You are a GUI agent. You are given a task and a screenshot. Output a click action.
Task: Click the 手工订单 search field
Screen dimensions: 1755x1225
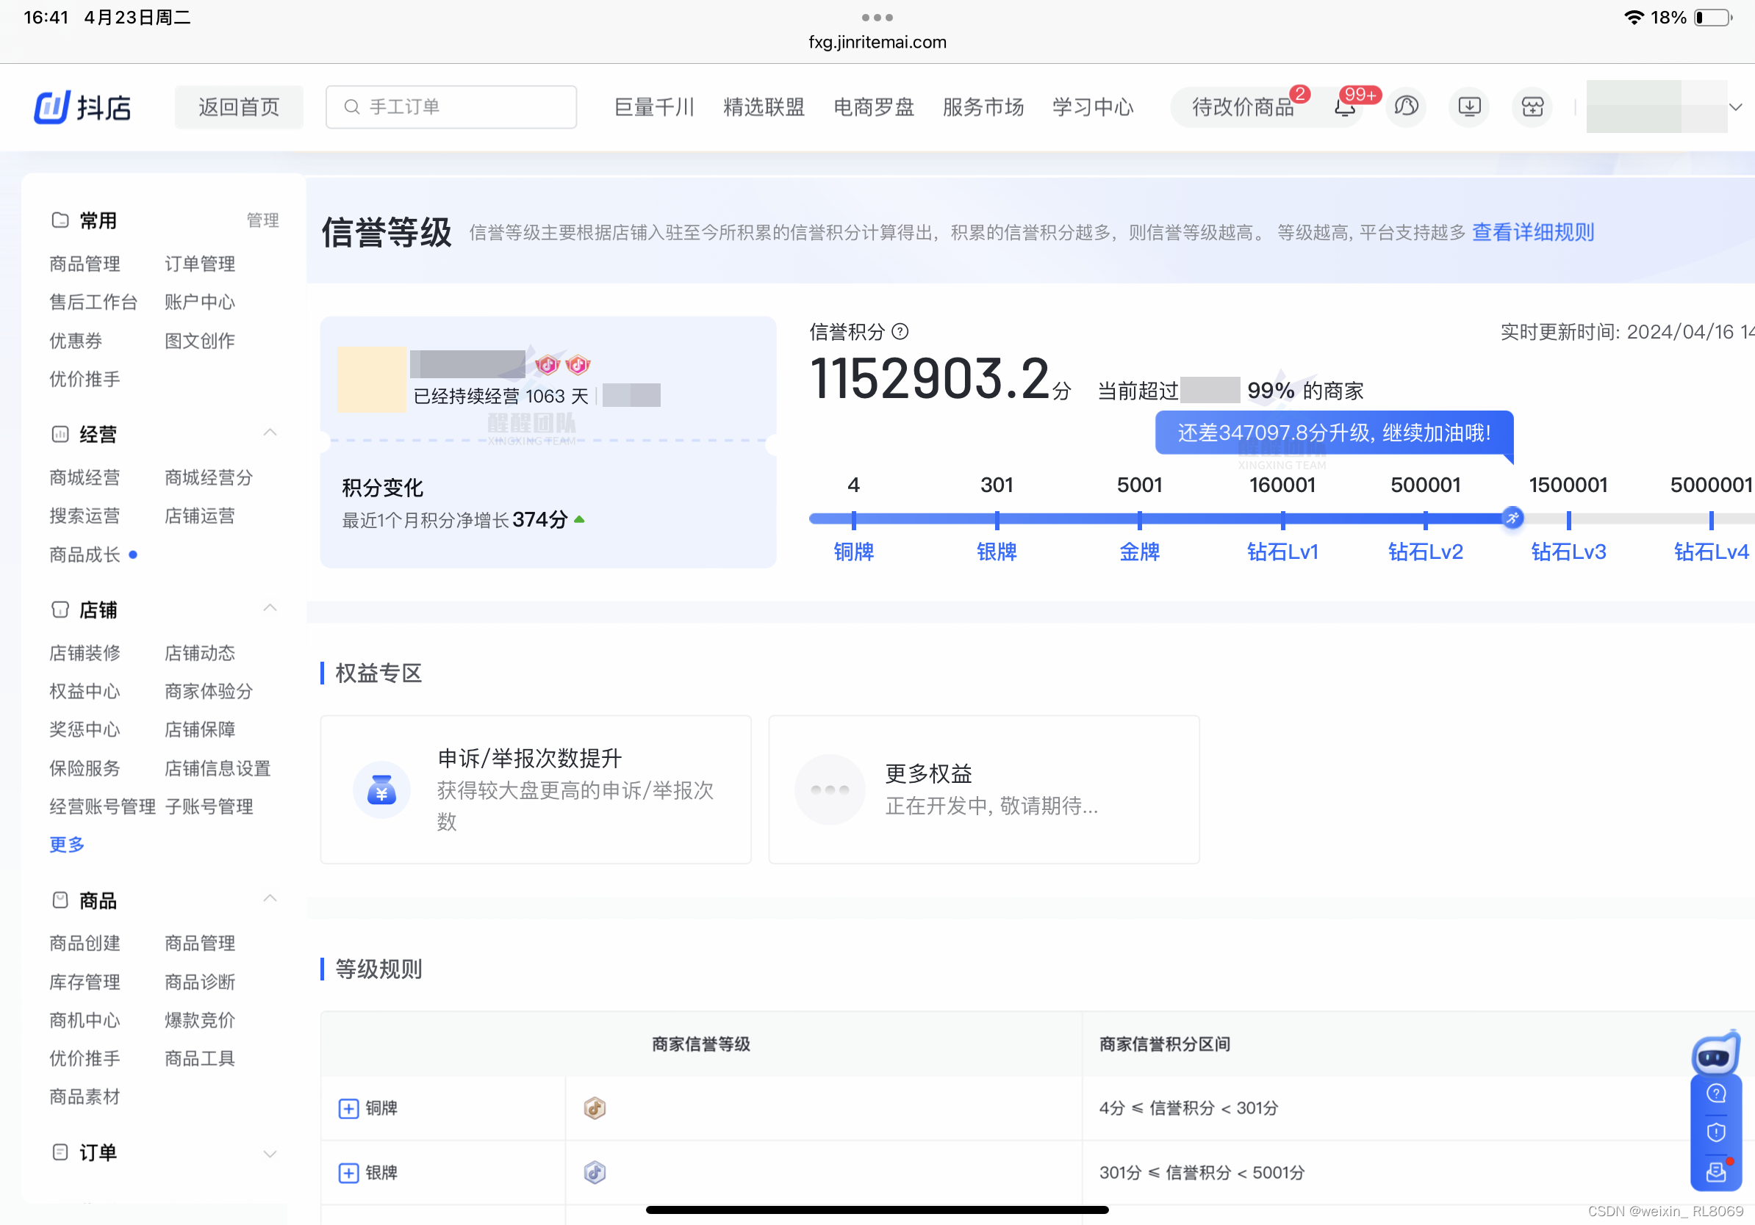pyautogui.click(x=451, y=107)
